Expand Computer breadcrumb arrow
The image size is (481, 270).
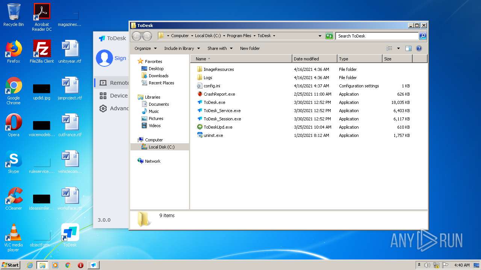[x=192, y=36]
